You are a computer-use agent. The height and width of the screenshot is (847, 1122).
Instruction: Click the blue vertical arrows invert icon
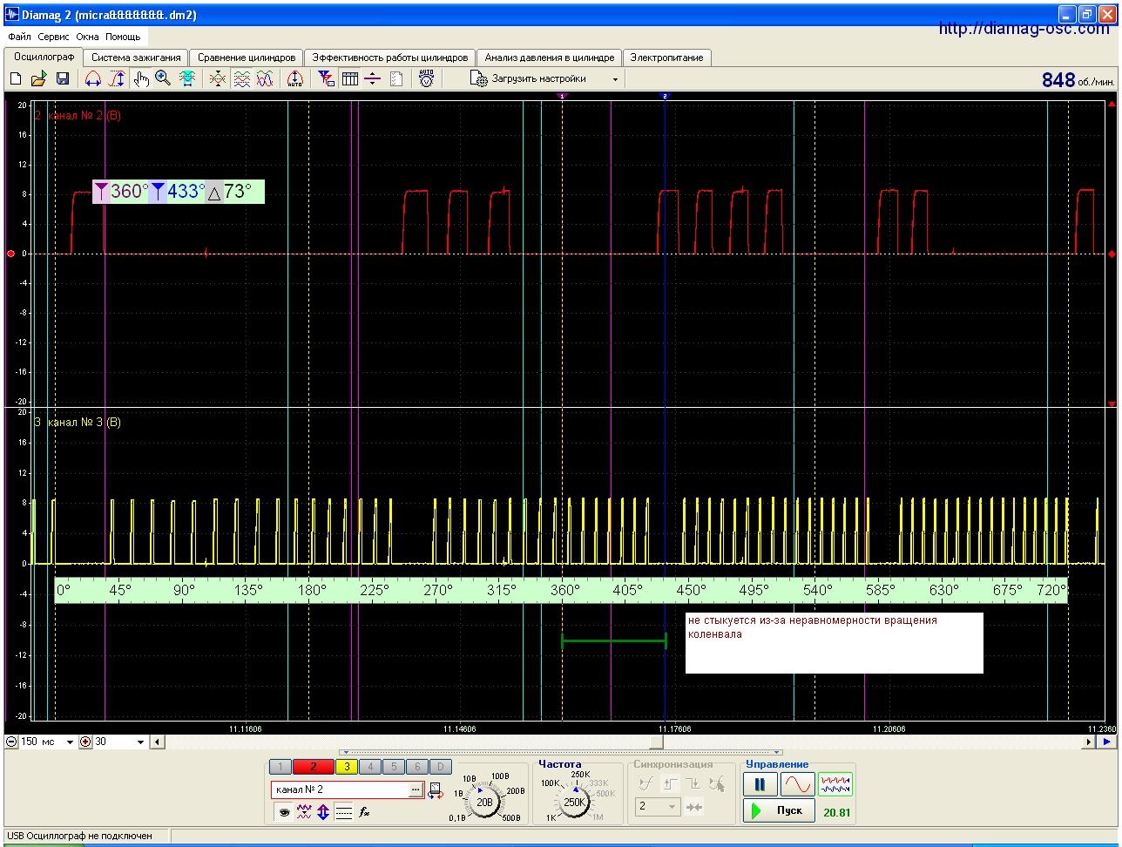(x=323, y=812)
